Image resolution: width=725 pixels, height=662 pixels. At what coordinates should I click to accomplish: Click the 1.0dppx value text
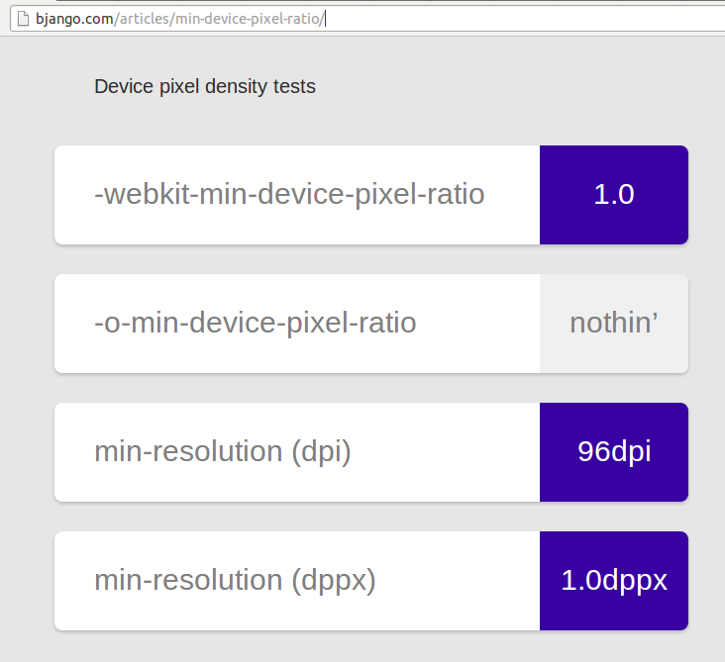click(614, 580)
